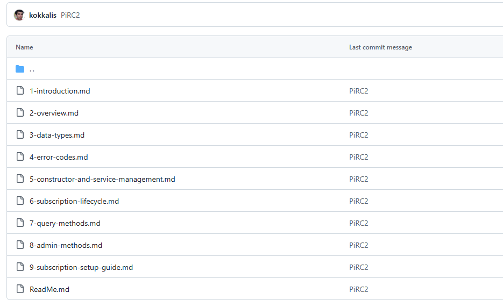The height and width of the screenshot is (307, 503).
Task: Click file icon beside 3-data-types.md
Action: [20, 135]
